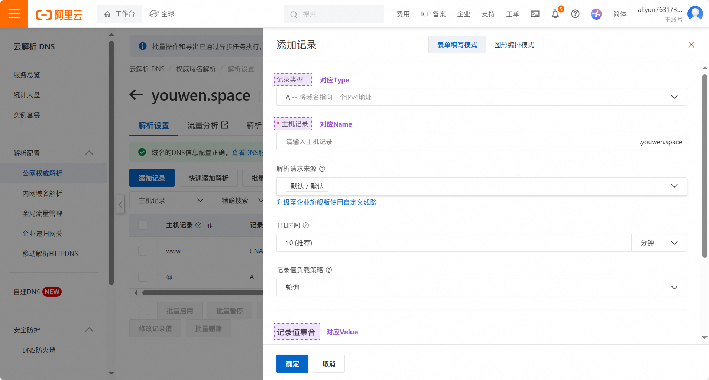Click the search magnifier icon

pos(294,14)
